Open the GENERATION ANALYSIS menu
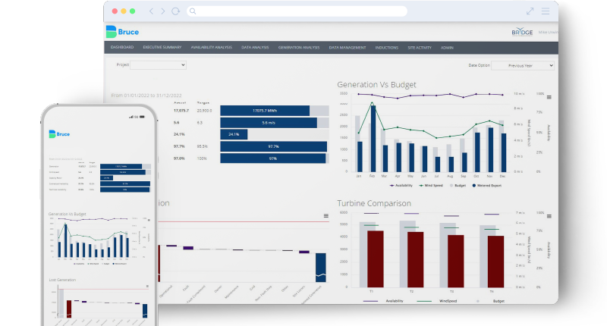607x326 pixels. pos(299,48)
